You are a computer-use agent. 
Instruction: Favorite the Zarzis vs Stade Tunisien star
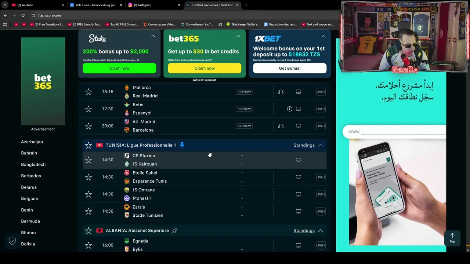(x=88, y=211)
